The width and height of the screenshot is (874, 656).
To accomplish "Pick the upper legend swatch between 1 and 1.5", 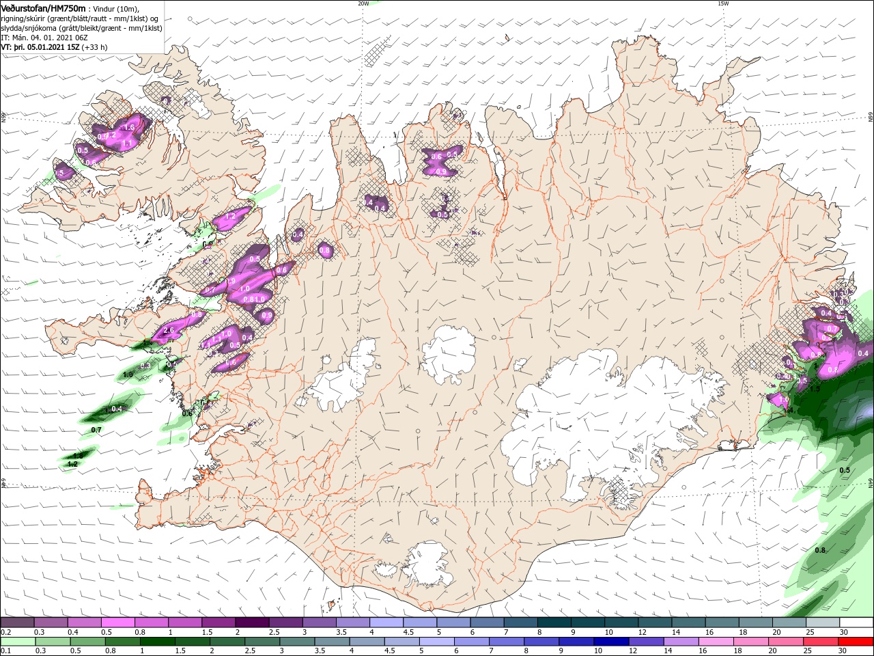I will [x=185, y=623].
